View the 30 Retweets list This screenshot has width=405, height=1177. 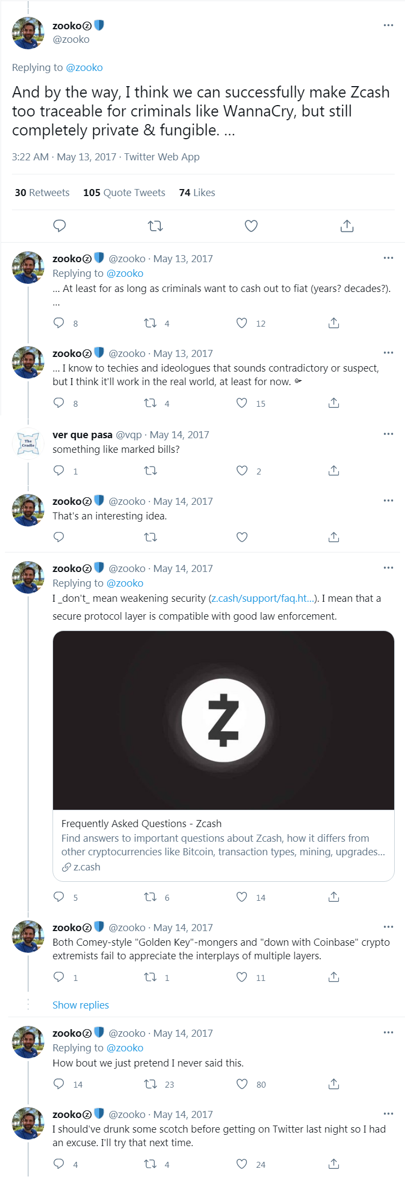(x=42, y=193)
